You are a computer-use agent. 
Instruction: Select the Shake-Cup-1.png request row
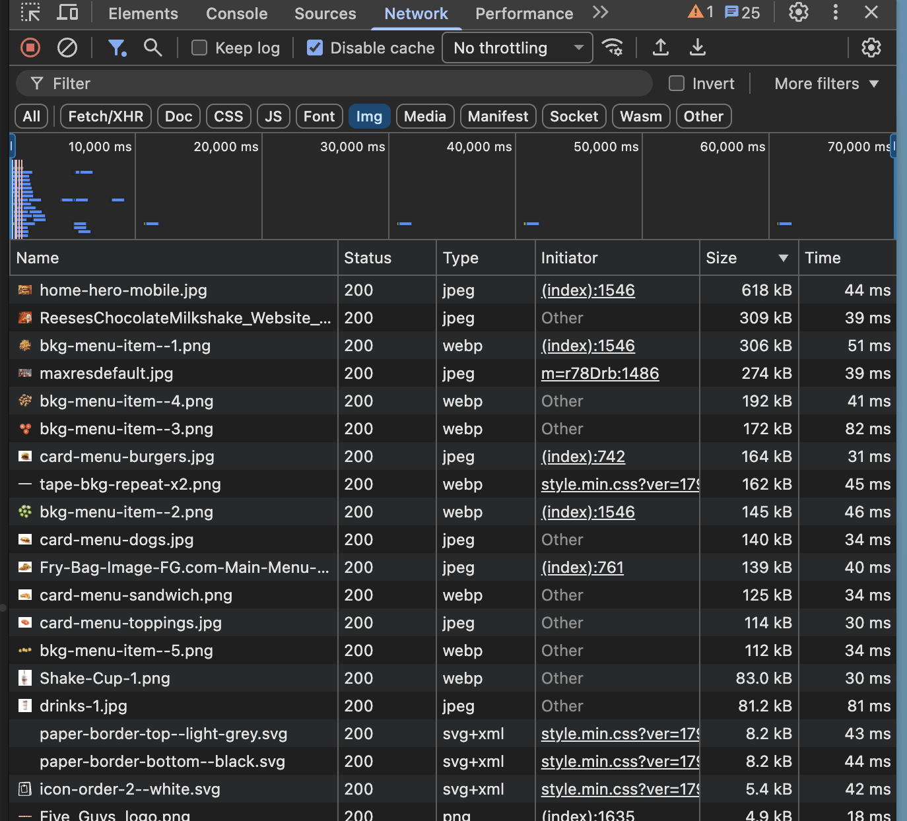click(453, 678)
